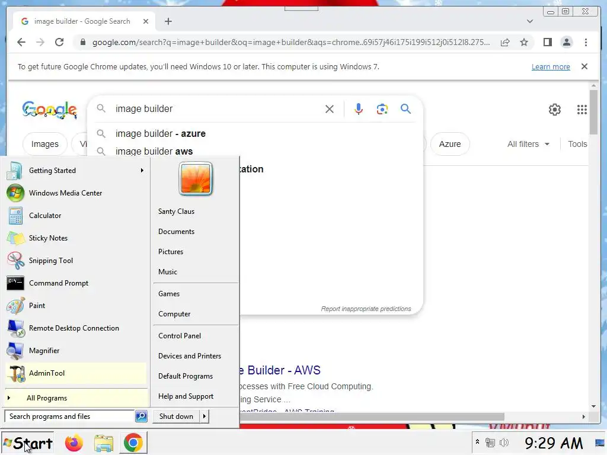Screen dimensions: 607x455
Task: Expand All Programs list
Action: 76,398
